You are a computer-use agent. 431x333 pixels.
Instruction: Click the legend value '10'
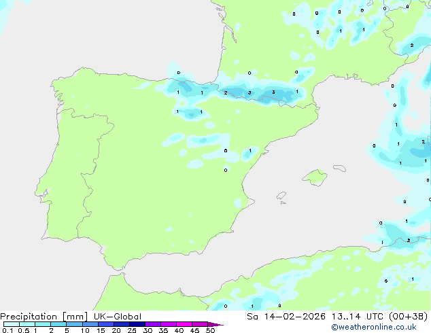[x=85, y=330]
